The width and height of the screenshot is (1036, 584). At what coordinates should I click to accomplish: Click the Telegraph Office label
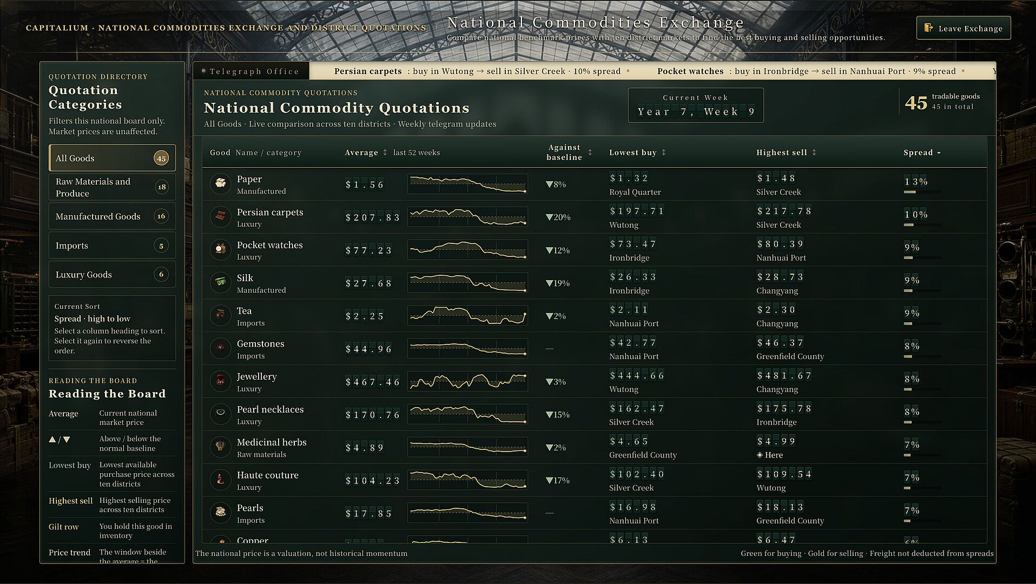click(254, 71)
